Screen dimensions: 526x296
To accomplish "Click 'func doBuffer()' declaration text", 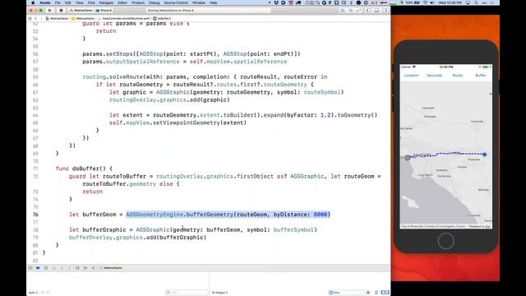I will point(84,169).
